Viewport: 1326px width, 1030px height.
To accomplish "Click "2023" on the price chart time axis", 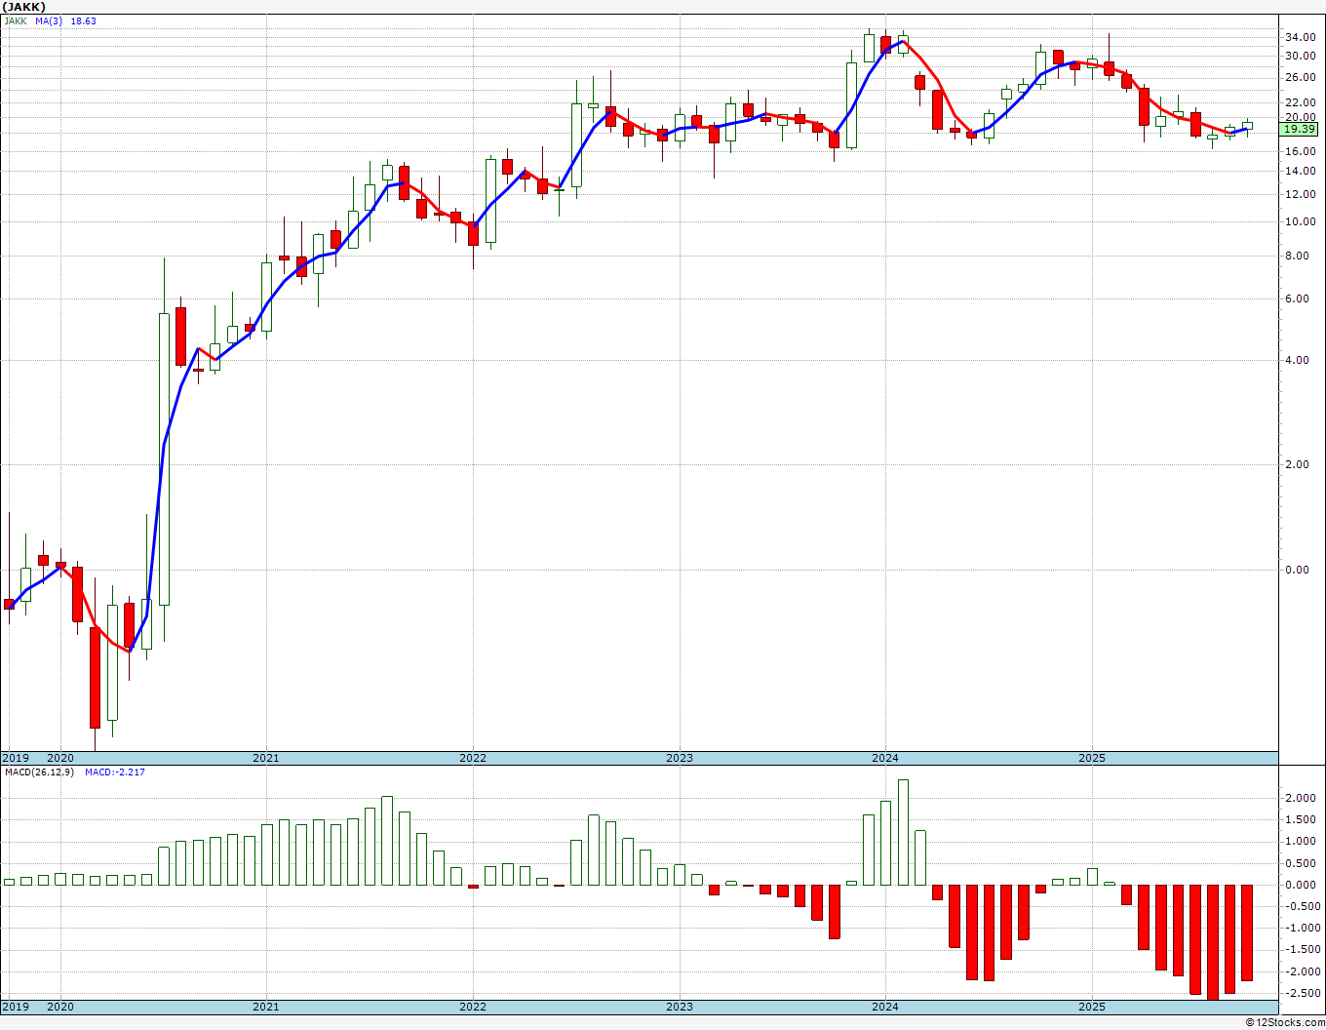I will [x=680, y=758].
